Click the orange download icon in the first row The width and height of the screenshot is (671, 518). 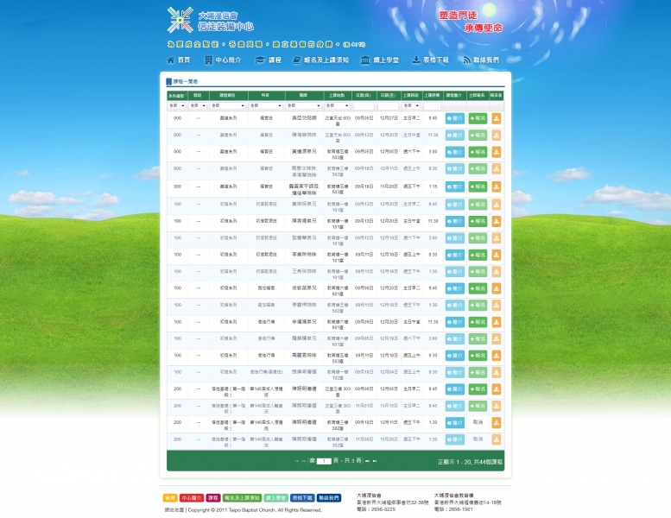(x=497, y=117)
